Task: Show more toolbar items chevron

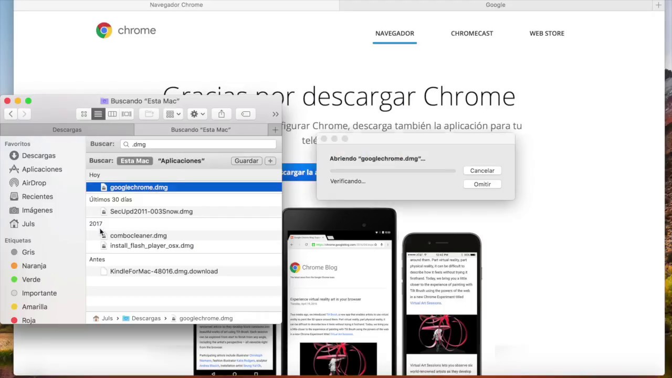Action: tap(275, 114)
